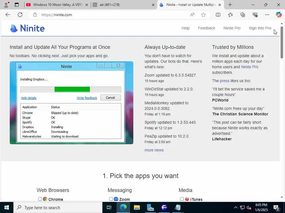Screen dimensions: 285x213
Task: Open the network tray icon
Action: pyautogui.click(x=242, y=207)
